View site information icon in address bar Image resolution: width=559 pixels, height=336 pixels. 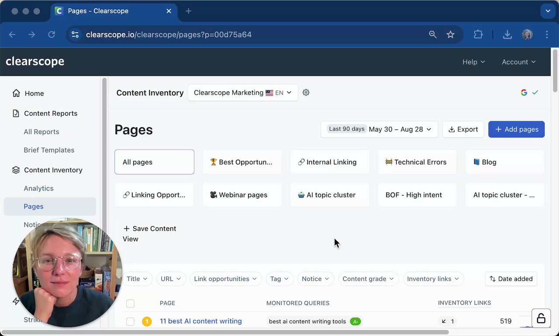(x=75, y=34)
